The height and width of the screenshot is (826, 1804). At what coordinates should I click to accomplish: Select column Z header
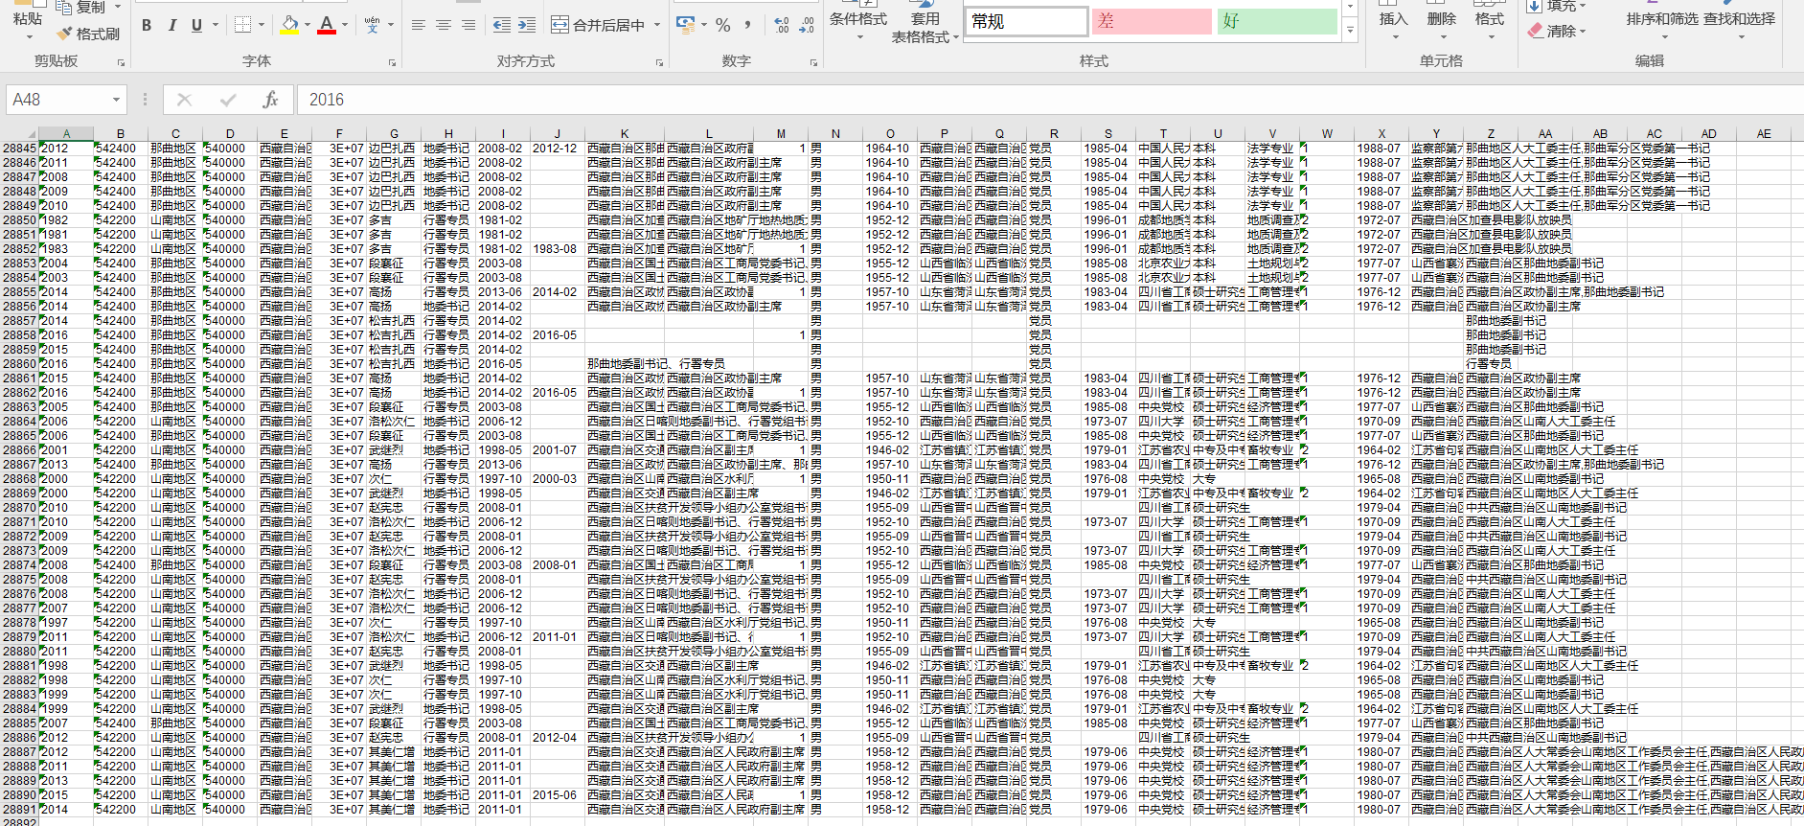click(1492, 134)
